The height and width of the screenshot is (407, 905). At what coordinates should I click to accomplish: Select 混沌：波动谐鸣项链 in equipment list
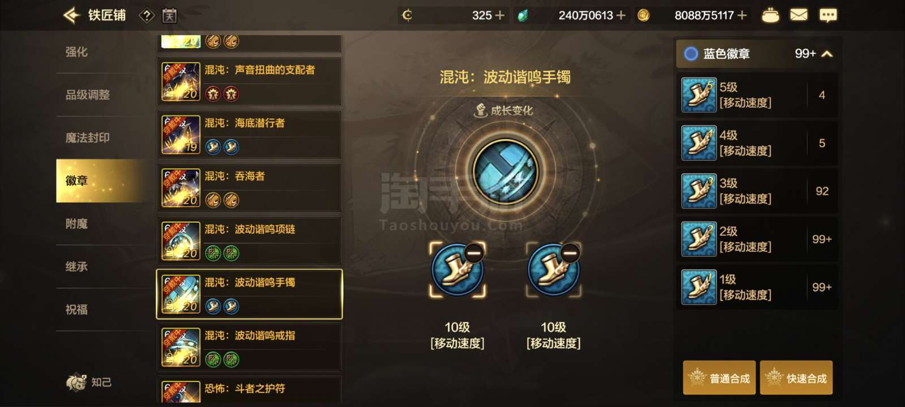coord(249,240)
